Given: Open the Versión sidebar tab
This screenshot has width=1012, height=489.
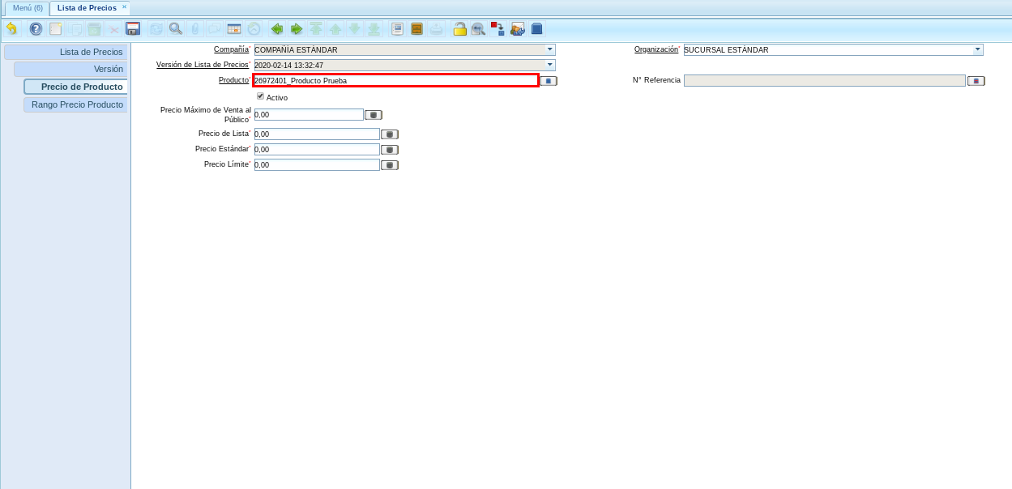Looking at the screenshot, I should click(x=71, y=69).
